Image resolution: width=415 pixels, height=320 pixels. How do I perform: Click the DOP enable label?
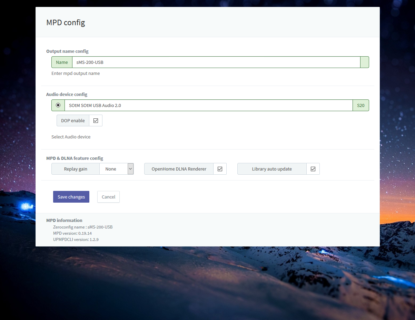coord(73,120)
